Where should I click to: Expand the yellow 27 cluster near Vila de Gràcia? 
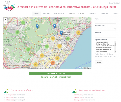[x=42, y=55]
